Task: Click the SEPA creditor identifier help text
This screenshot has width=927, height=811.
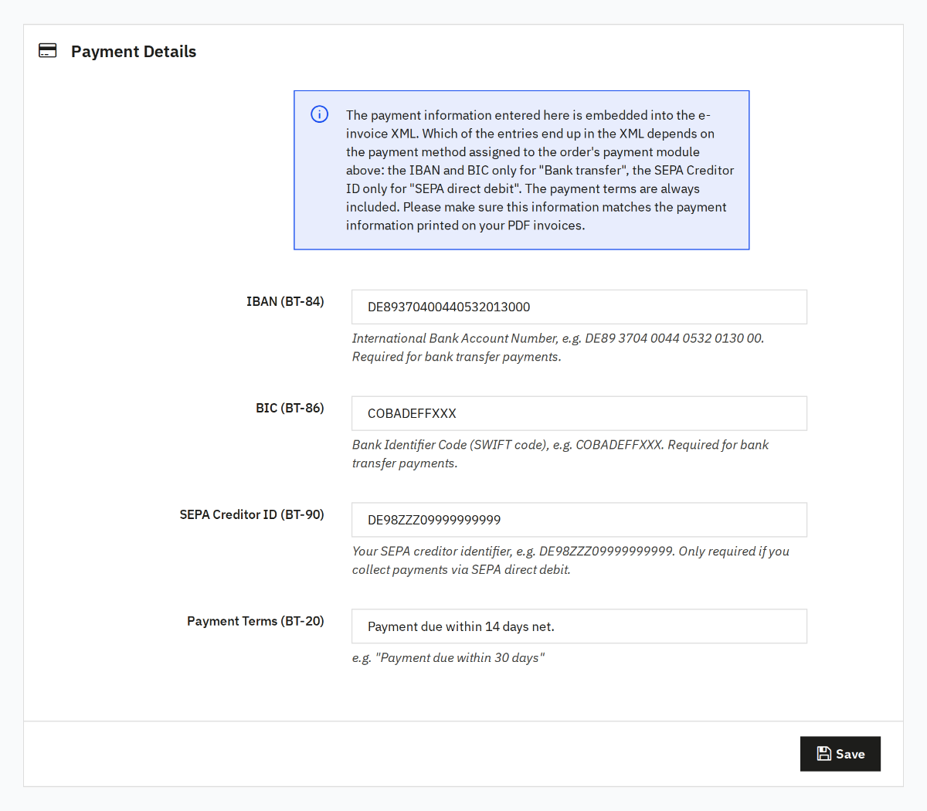Action: tap(571, 561)
